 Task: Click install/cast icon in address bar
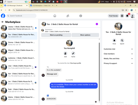click(123, 10)
